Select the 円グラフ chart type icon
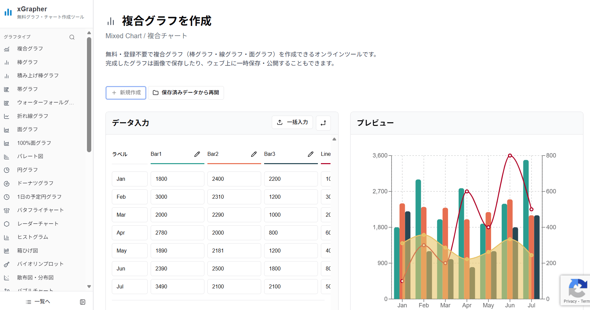 point(7,170)
